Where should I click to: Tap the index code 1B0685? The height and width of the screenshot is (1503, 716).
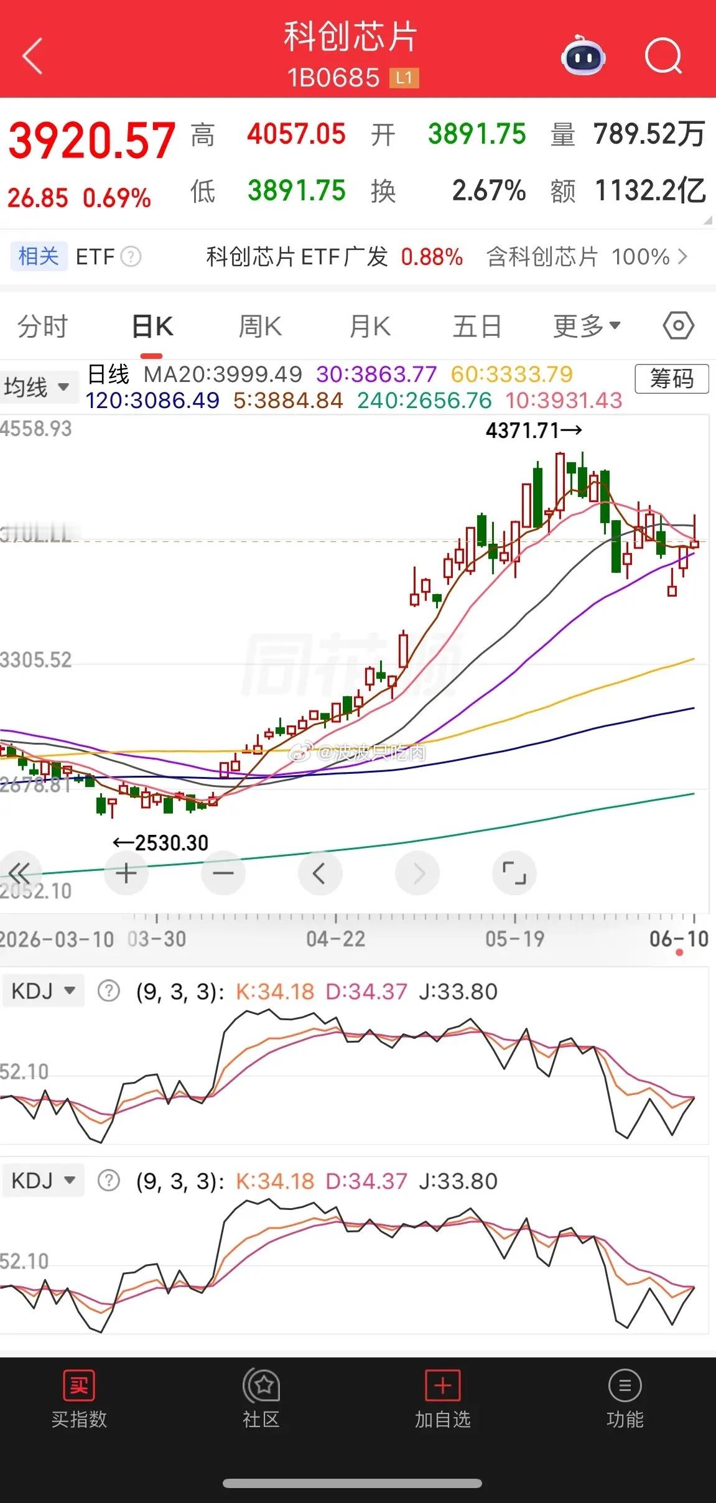(x=333, y=78)
